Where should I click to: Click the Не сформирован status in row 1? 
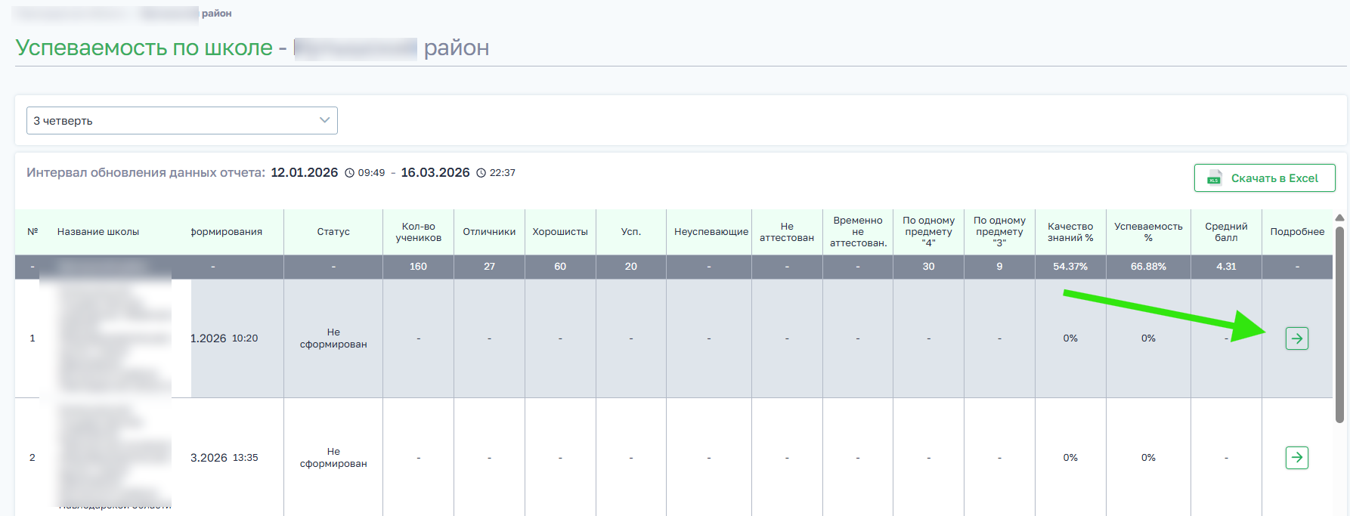[333, 338]
